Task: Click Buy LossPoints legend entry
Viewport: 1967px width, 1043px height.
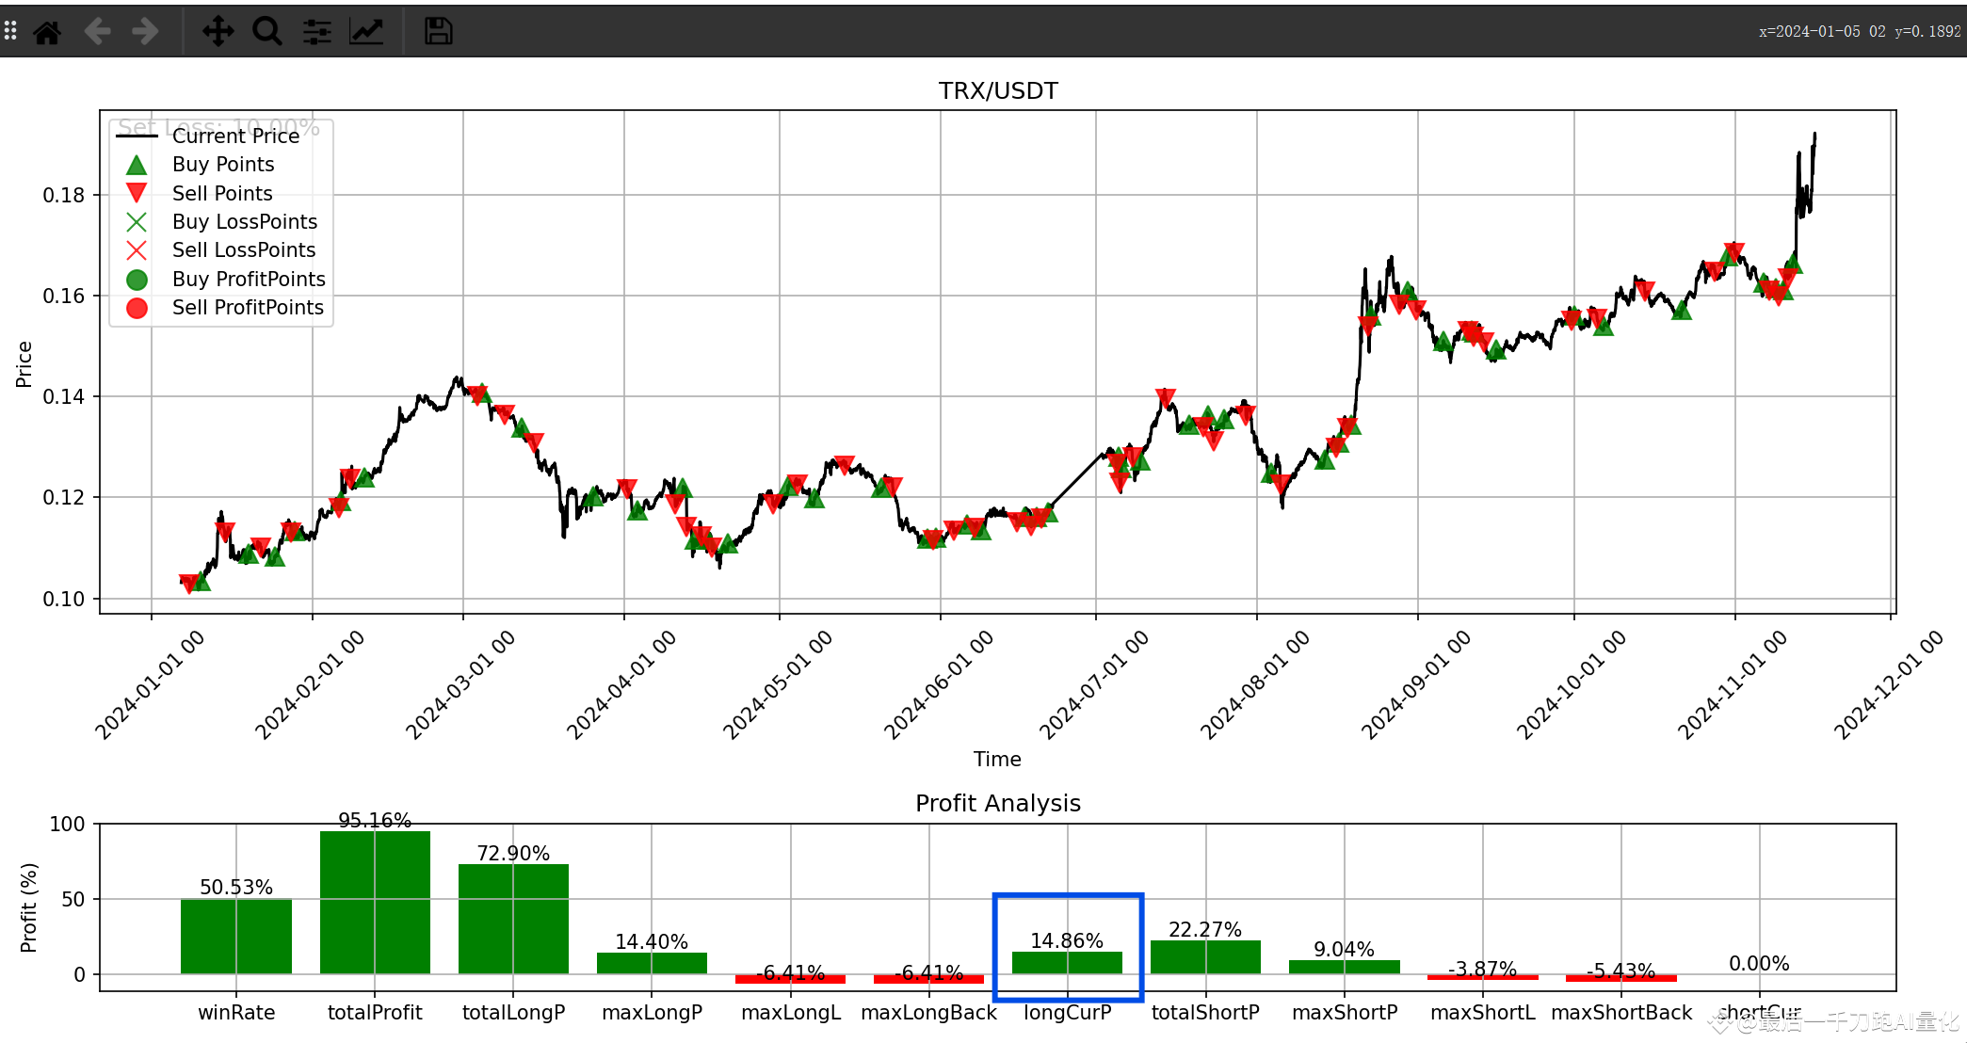Action: (245, 221)
